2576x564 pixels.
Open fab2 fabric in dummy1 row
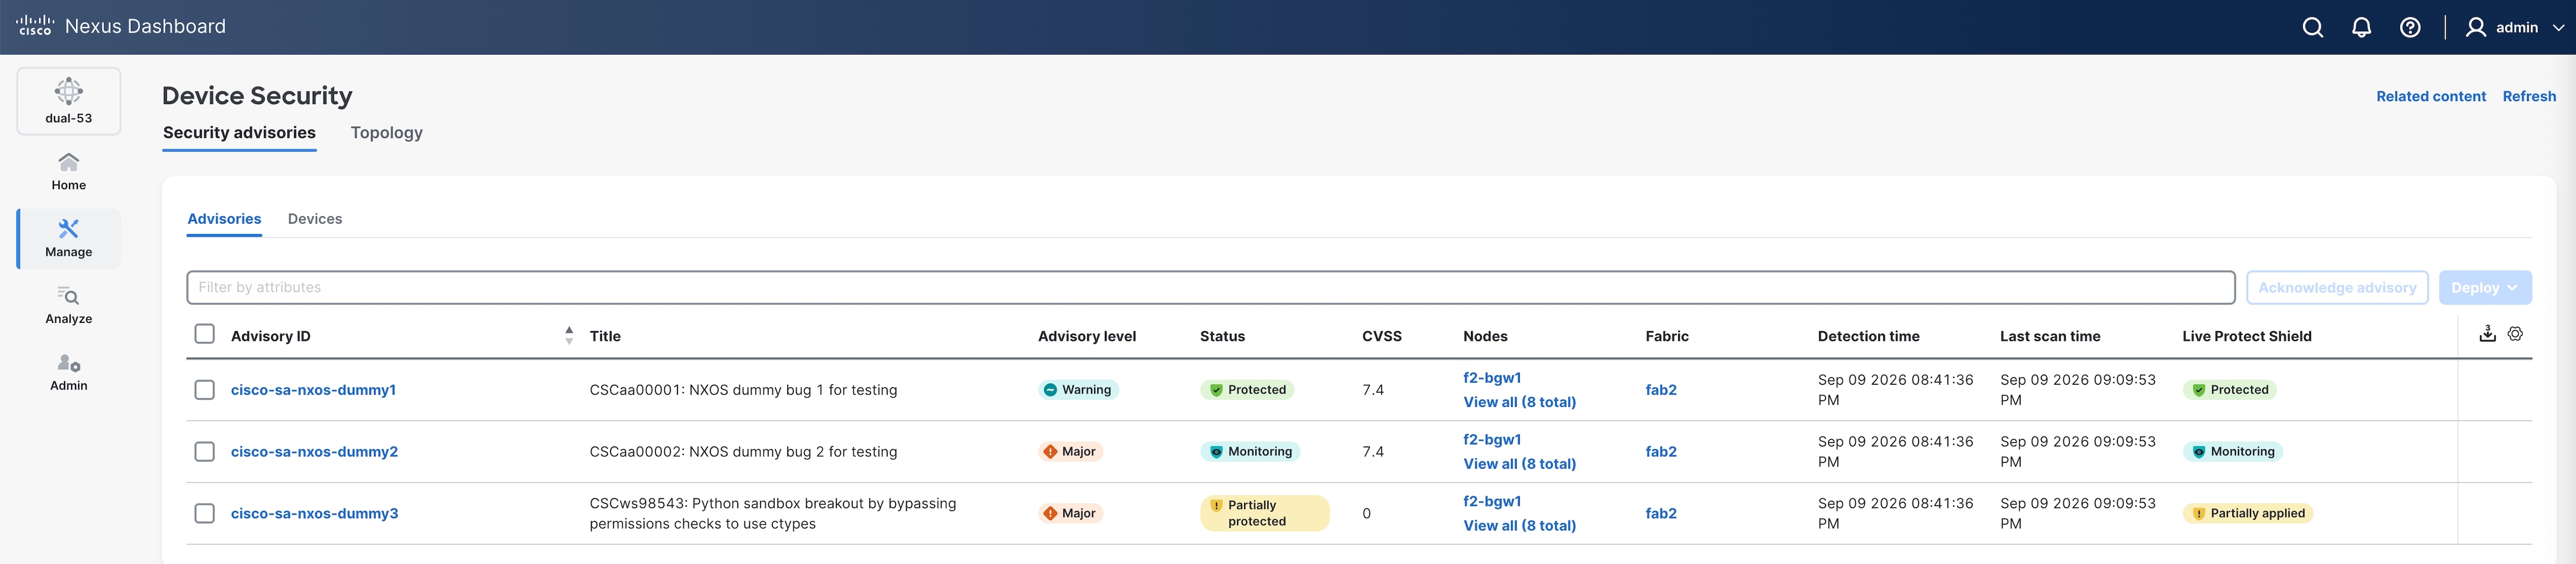pos(1661,390)
